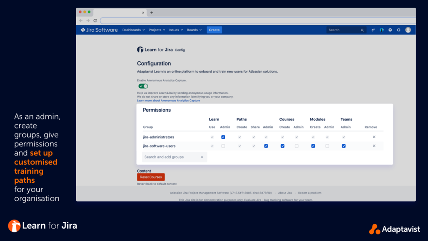
Task: Click the Learn for Jira page logo
Action: pyautogui.click(x=155, y=50)
